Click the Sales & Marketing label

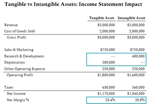(x=19, y=50)
